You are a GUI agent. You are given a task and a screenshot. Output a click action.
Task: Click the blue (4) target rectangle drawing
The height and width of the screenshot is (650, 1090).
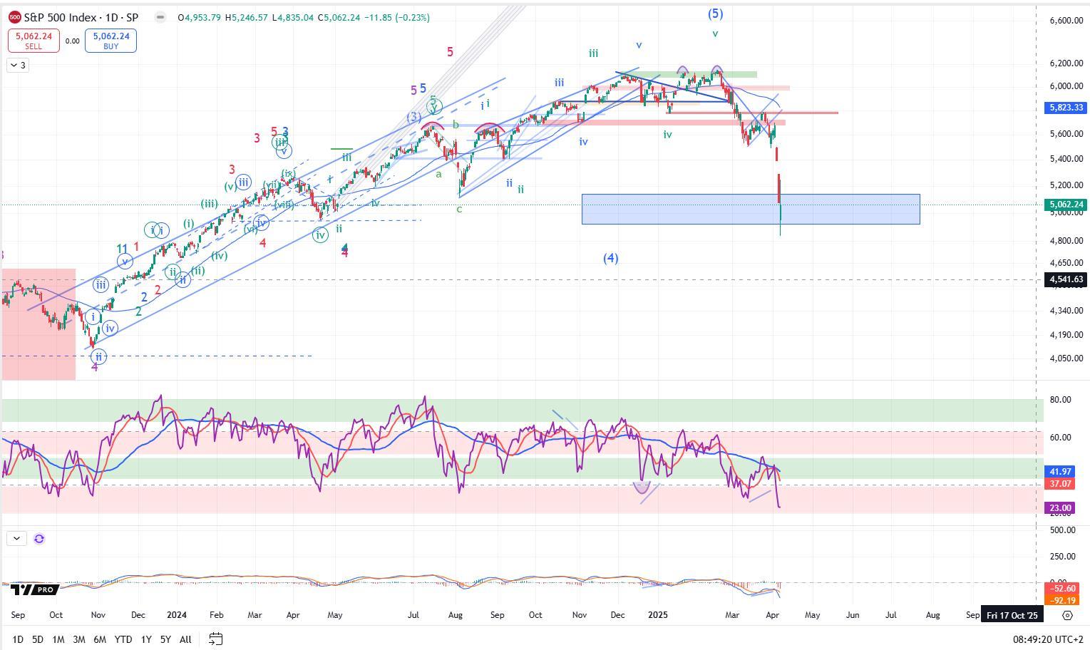click(751, 209)
